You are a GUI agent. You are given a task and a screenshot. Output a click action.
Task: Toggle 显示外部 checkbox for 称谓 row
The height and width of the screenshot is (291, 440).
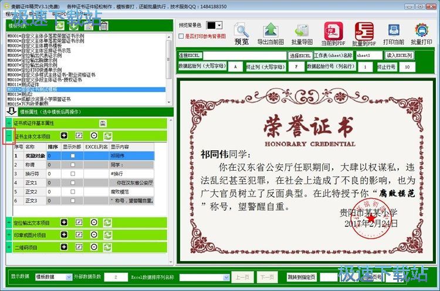(x=73, y=165)
